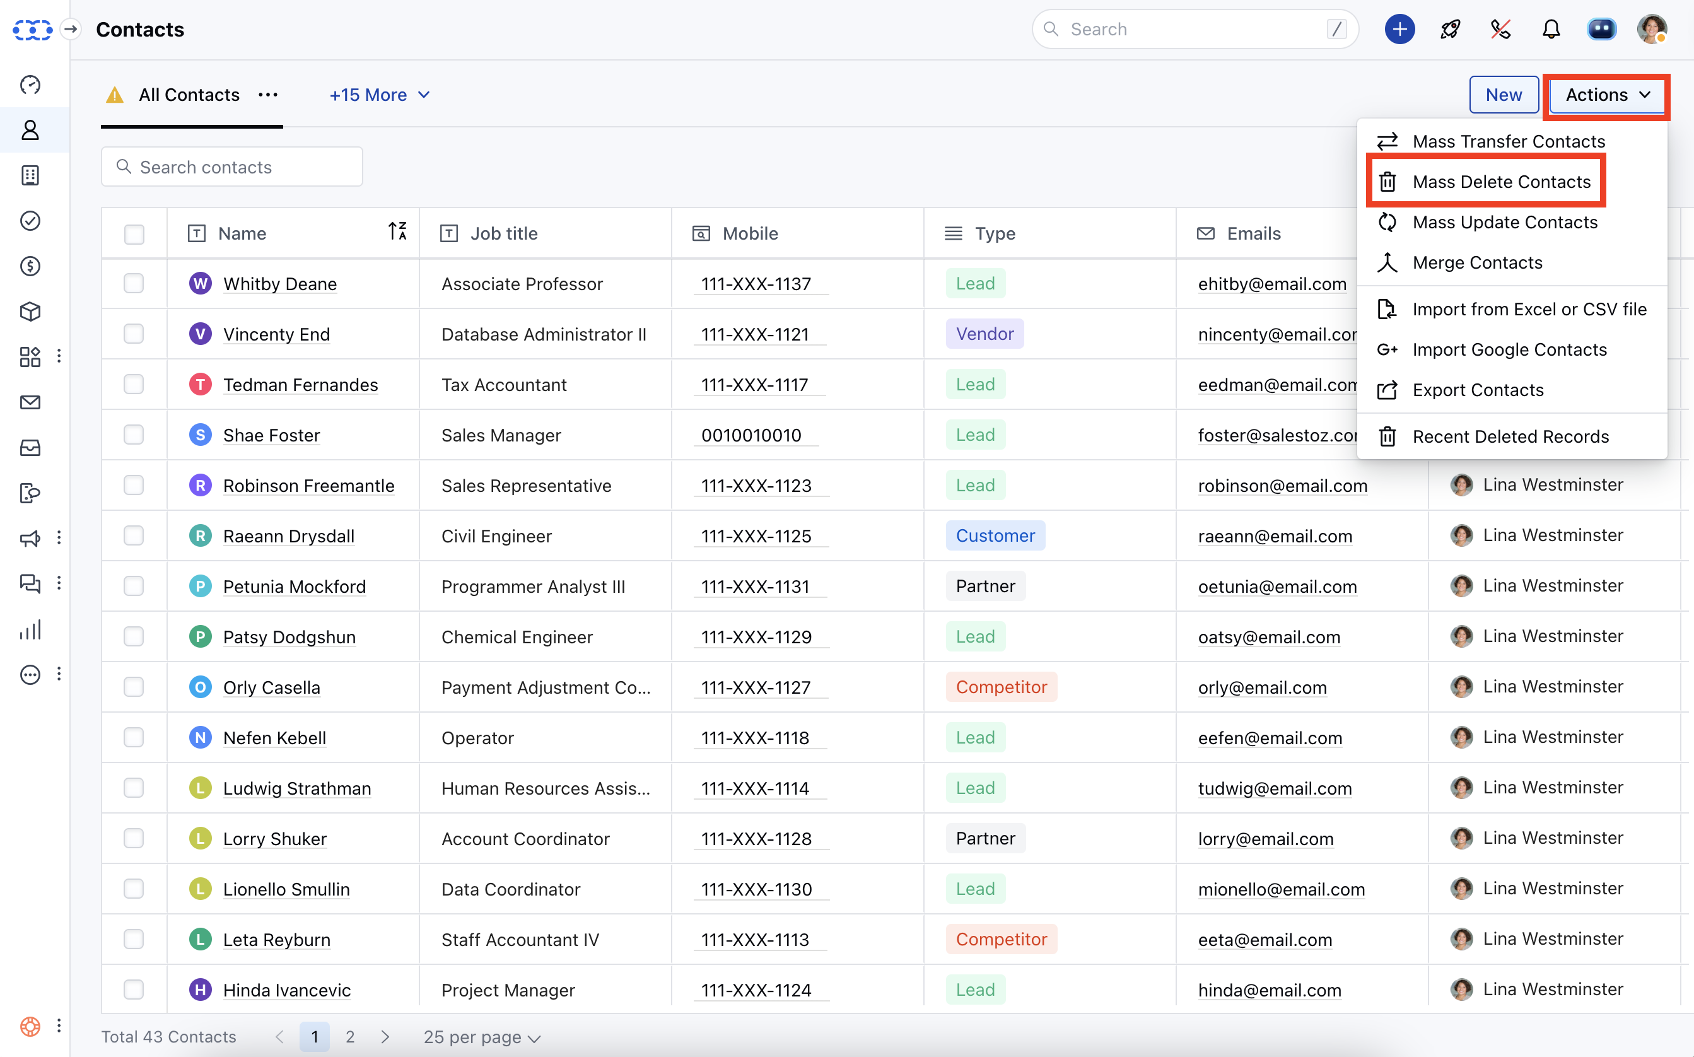Click the notifications bell icon
This screenshot has height=1057, width=1694.
click(x=1551, y=30)
